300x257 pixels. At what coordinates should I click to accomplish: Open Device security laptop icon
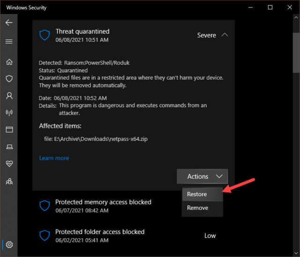click(9, 147)
